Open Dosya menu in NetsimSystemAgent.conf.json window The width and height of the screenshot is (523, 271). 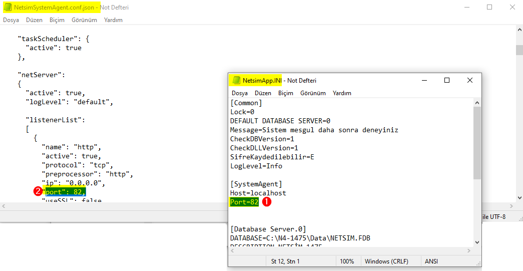[x=11, y=20]
